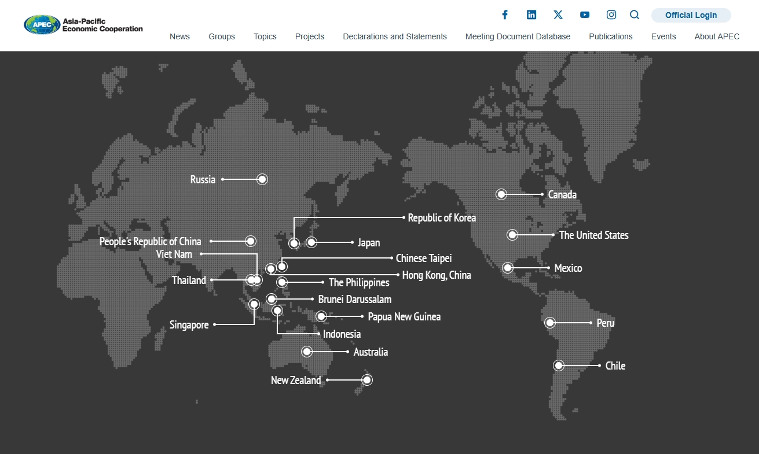
Task: Open APEC YouTube channel icon
Action: [x=585, y=15]
